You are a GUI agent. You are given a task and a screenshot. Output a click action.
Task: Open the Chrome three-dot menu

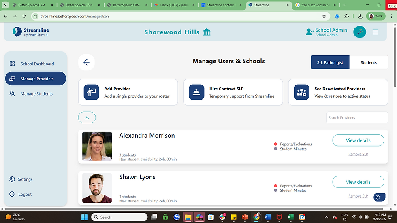[391, 16]
